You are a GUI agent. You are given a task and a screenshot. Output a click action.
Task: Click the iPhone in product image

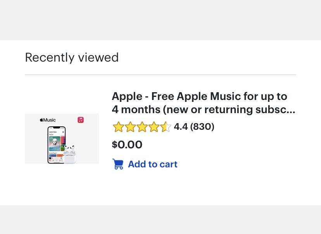(x=56, y=145)
